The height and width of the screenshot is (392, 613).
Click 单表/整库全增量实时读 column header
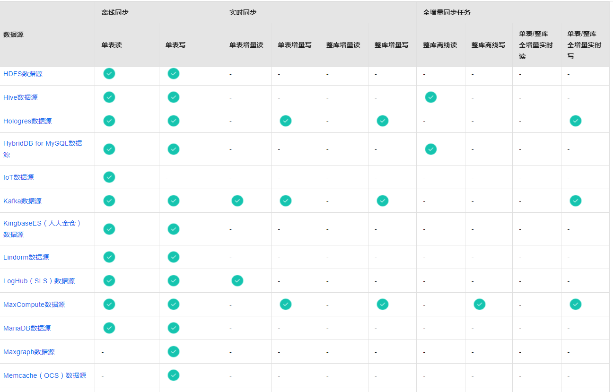point(537,45)
